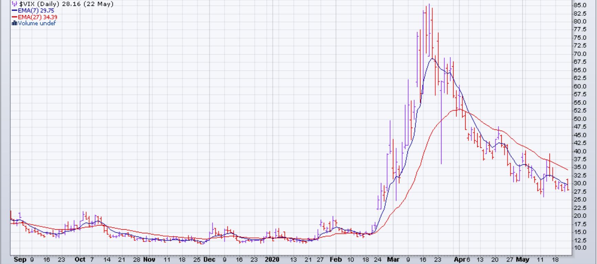Screen dimensions: 597x264
Task: Click the 10.0 value on price axis
Action: pyautogui.click(x=580, y=248)
